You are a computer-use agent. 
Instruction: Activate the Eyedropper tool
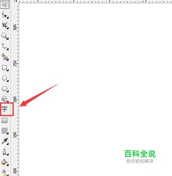(5, 141)
